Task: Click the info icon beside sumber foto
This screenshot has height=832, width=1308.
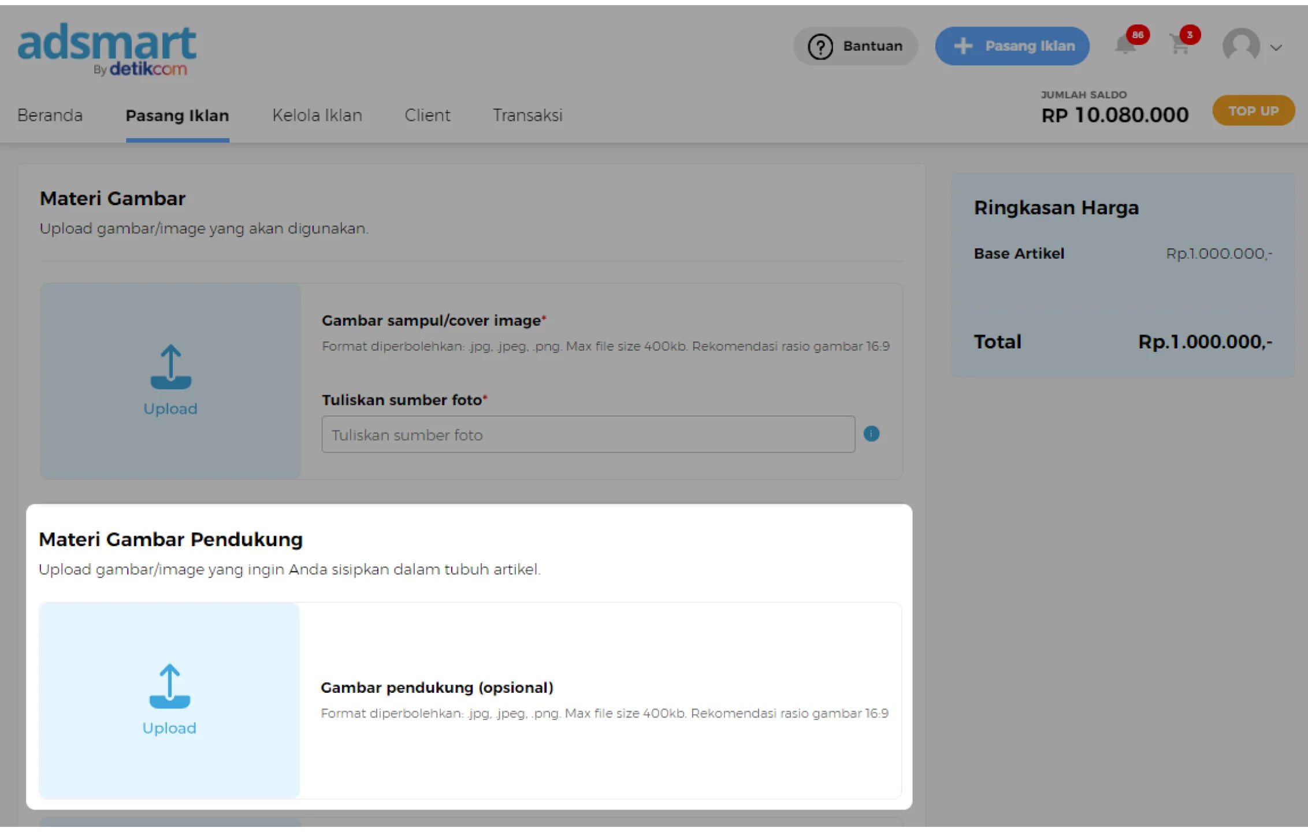Action: point(871,434)
